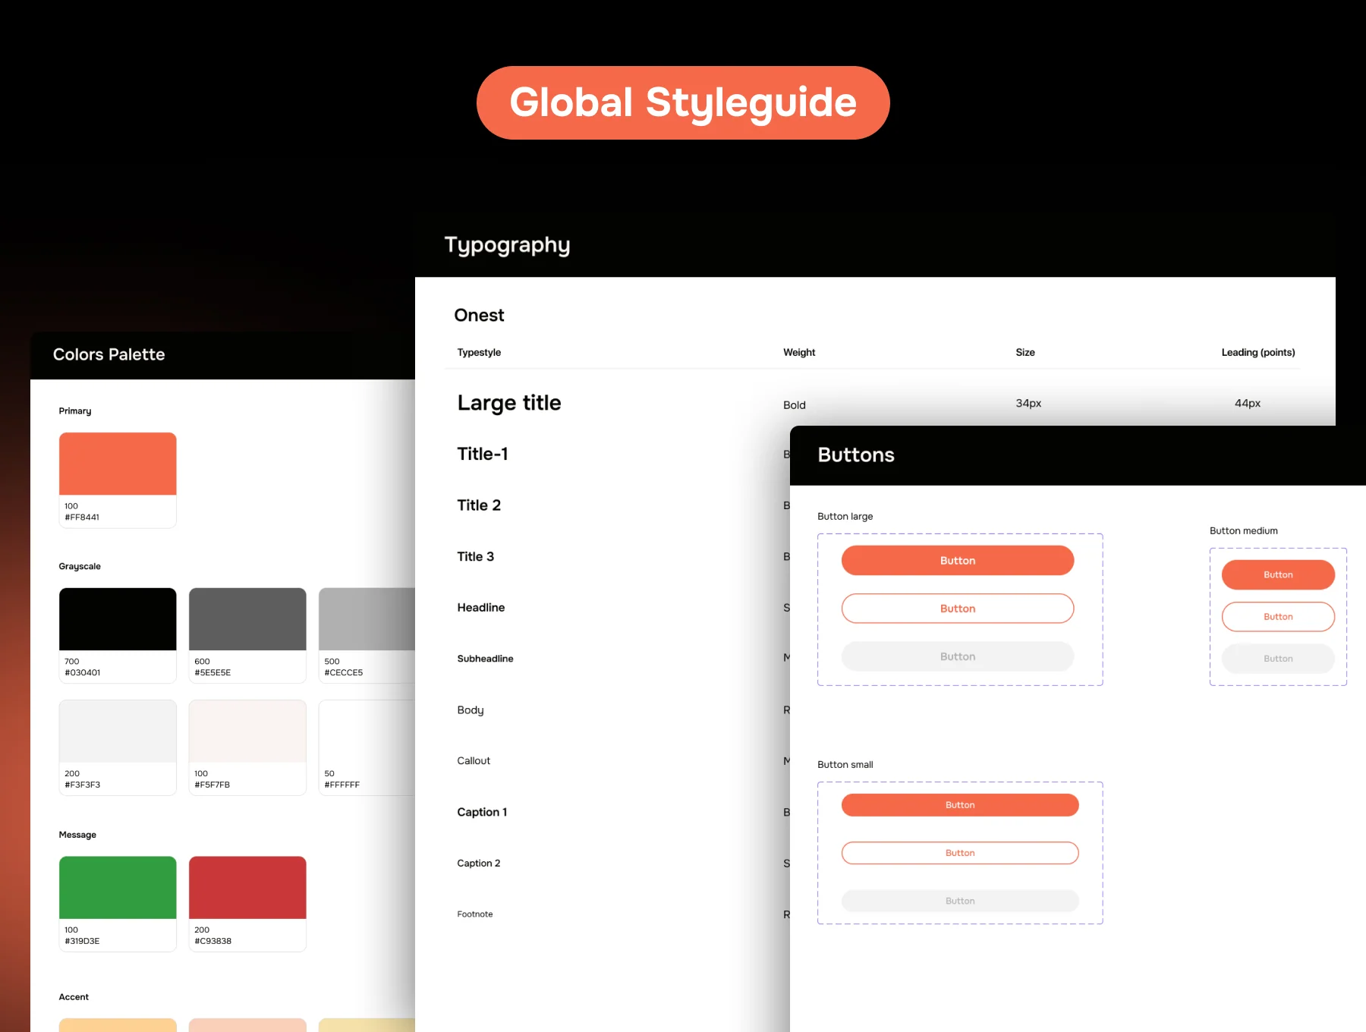
Task: Click the disabled gray small Button
Action: (960, 901)
